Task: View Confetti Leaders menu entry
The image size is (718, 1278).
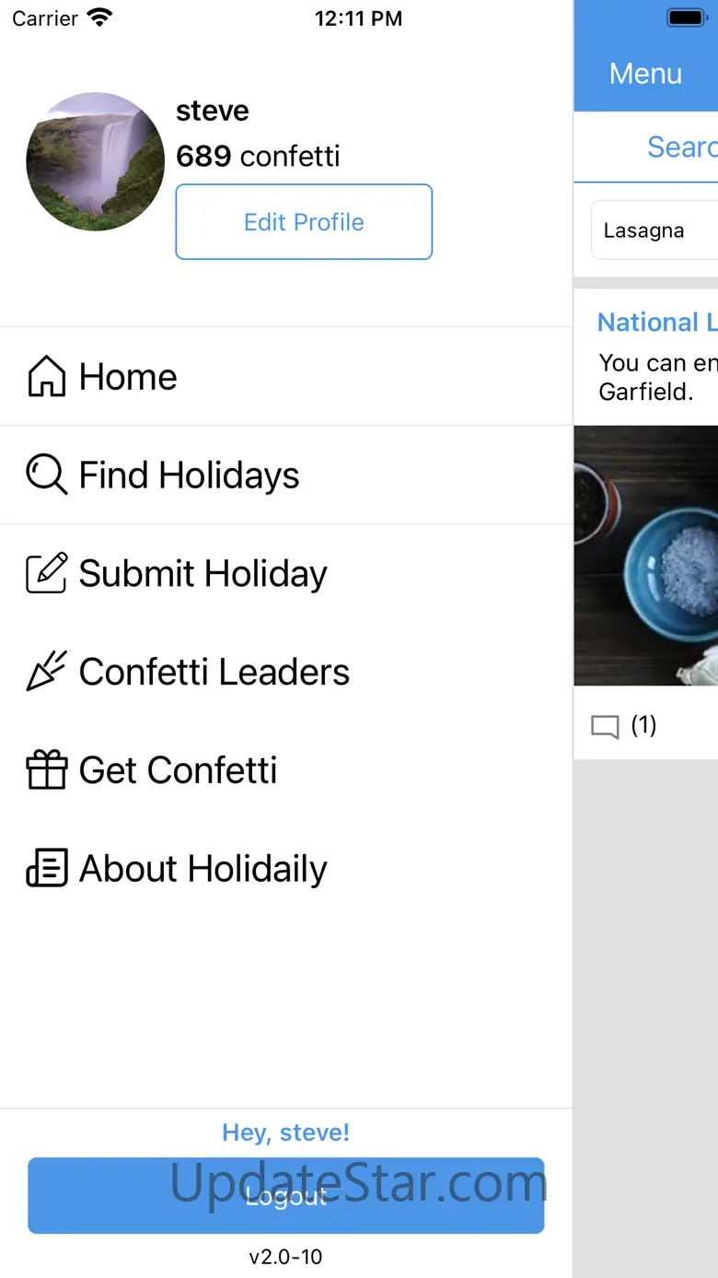Action: (x=214, y=672)
